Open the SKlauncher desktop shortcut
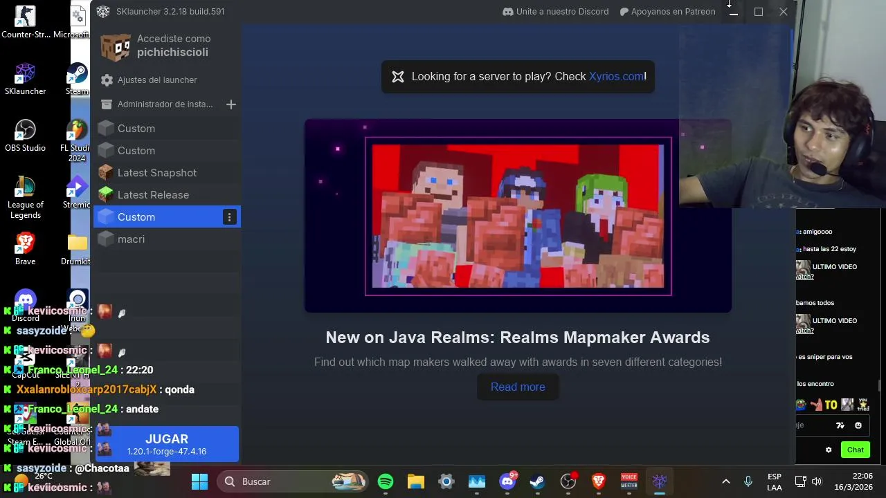 [25, 80]
